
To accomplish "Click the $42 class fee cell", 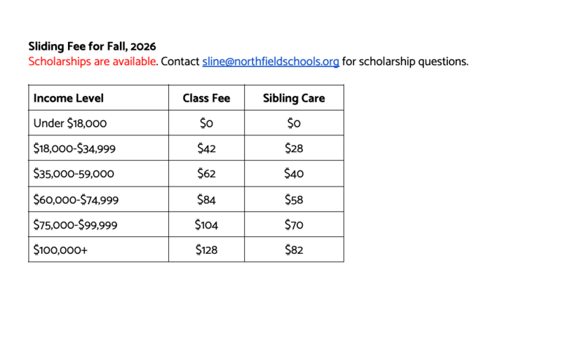I will pyautogui.click(x=206, y=148).
